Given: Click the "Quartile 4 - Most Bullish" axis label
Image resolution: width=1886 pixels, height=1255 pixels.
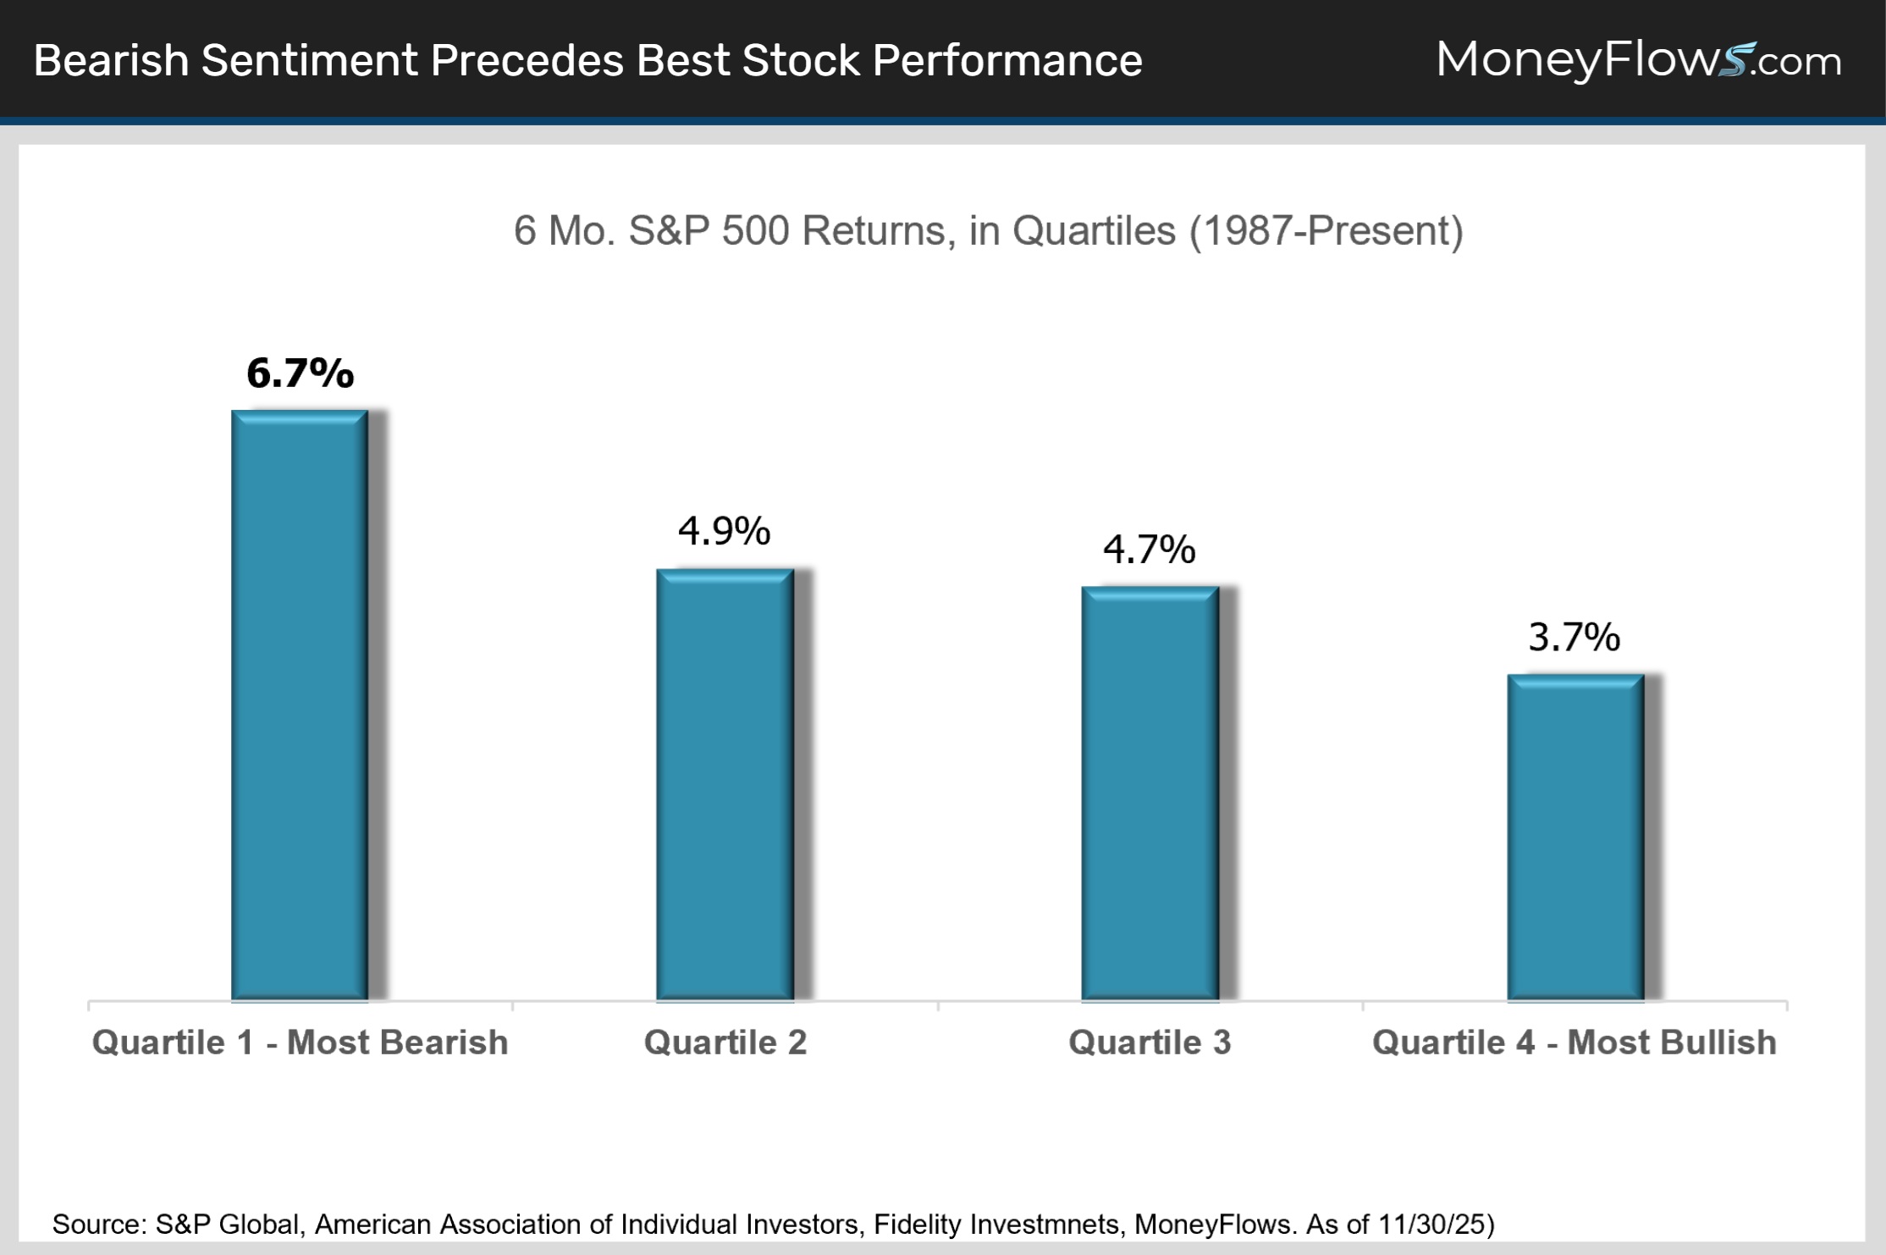Looking at the screenshot, I should tap(1574, 1042).
